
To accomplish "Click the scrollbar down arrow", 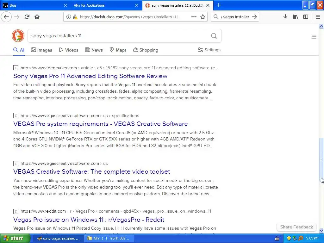I will (x=321, y=231).
